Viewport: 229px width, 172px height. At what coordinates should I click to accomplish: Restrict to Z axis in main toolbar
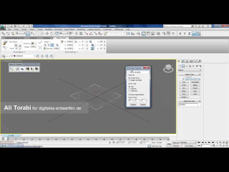pos(189,34)
